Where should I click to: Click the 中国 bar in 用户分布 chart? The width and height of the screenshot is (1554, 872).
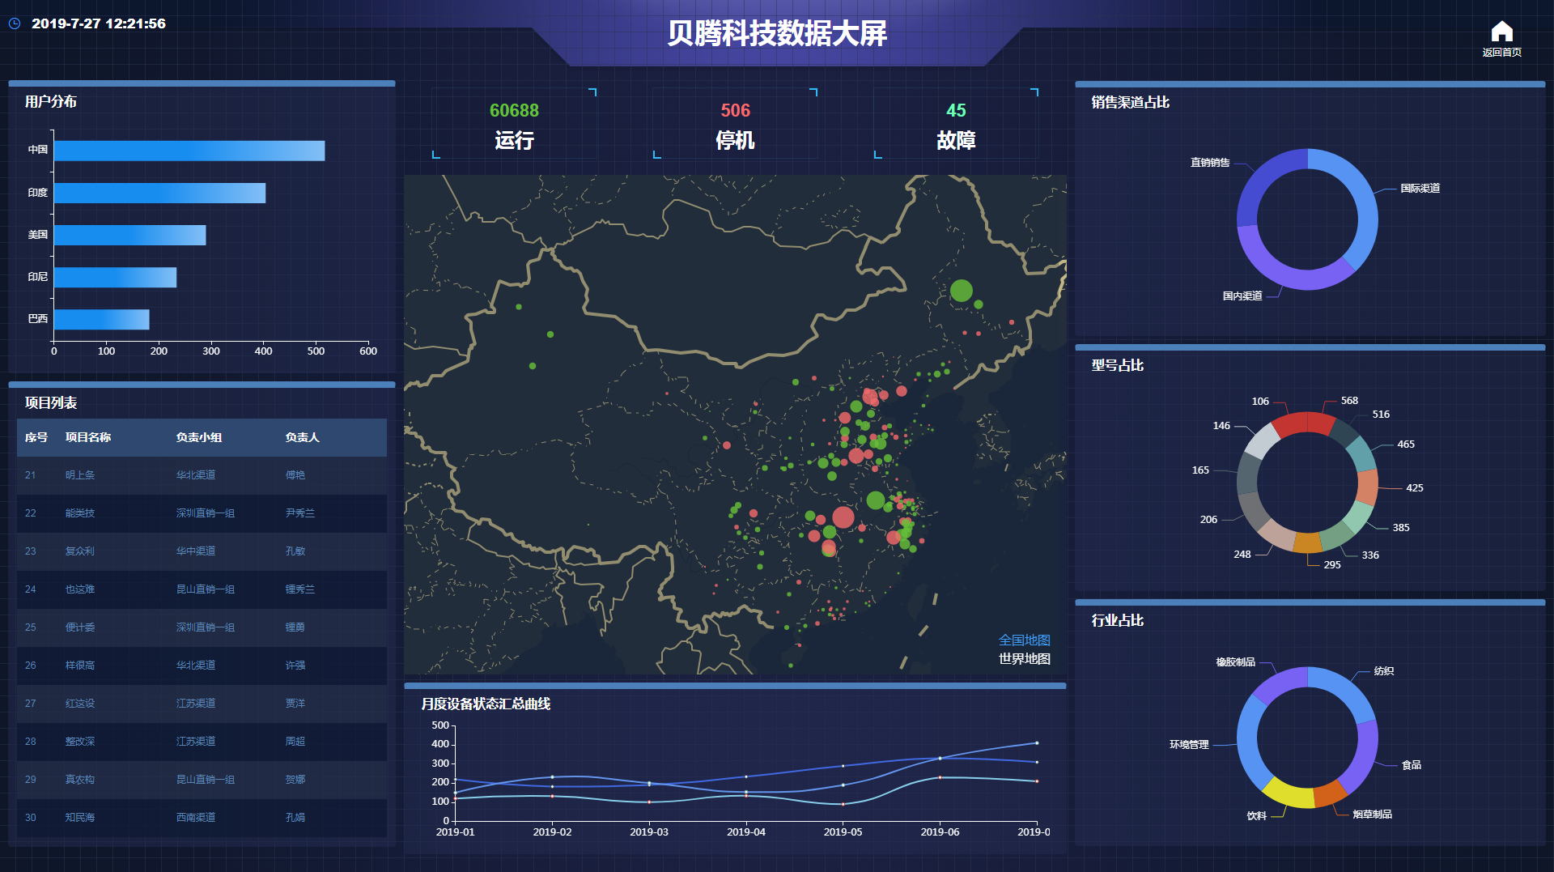189,151
